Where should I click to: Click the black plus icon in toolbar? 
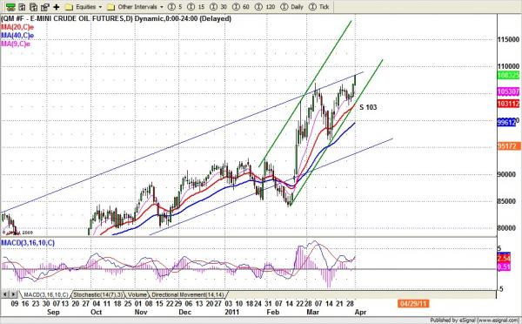[x=57, y=7]
